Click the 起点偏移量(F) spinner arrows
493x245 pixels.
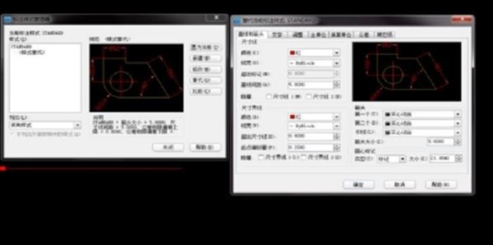(337, 148)
